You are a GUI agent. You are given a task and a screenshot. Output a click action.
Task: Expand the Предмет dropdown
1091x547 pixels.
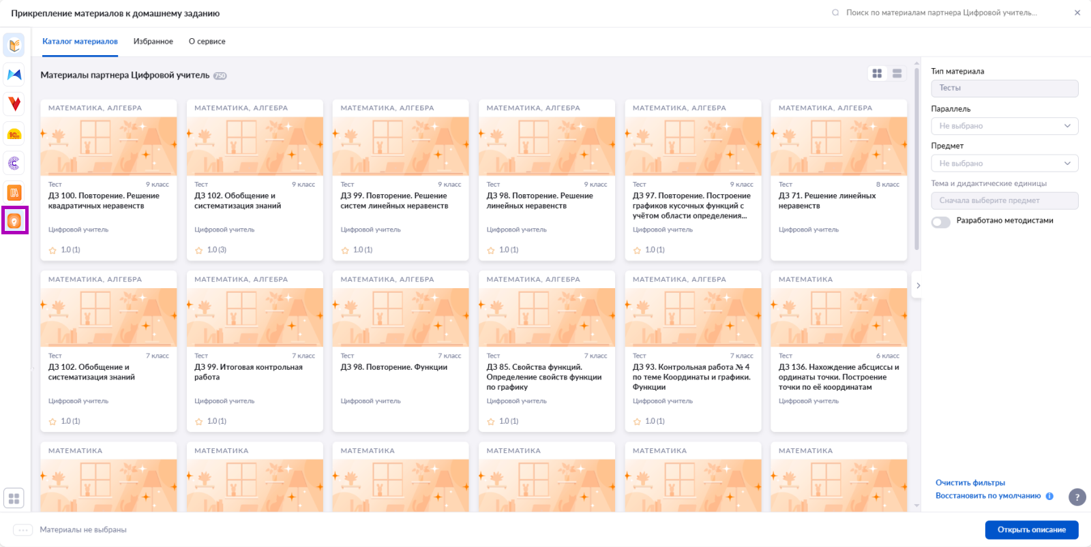[1004, 163]
